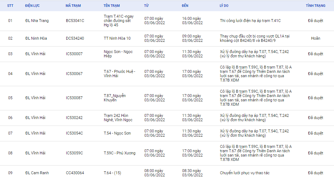Select station code BC53041C

tap(75, 21)
